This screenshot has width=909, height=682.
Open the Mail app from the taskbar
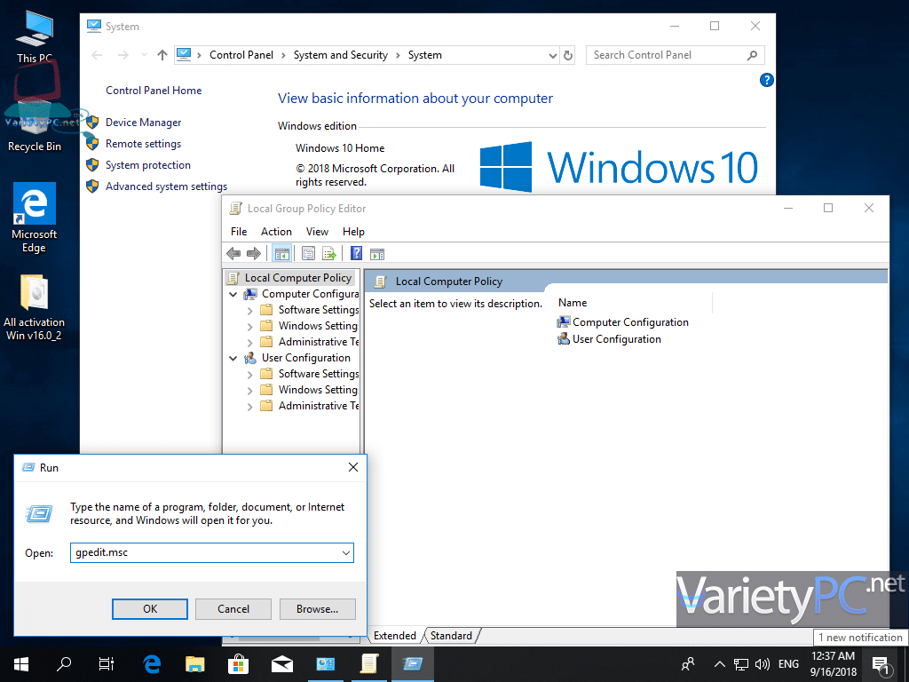[x=281, y=664]
